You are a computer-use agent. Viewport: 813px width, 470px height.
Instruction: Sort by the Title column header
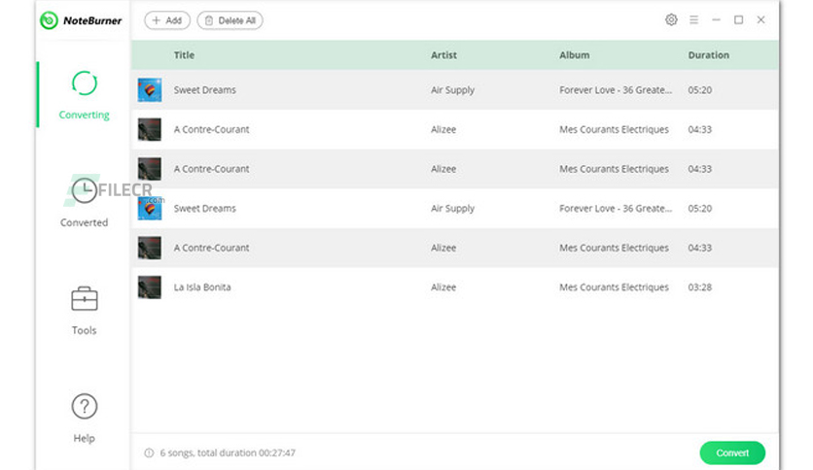point(184,55)
